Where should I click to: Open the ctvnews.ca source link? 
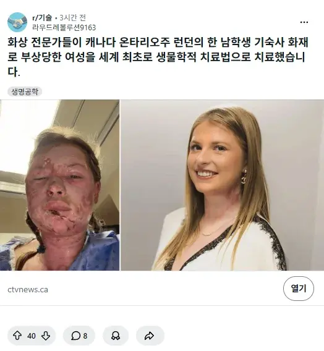(28, 290)
